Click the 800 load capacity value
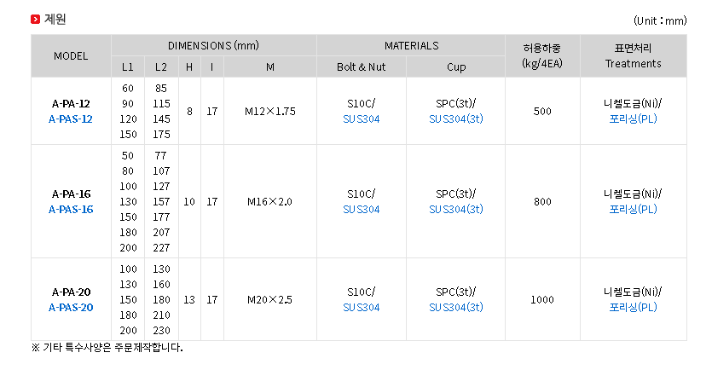 point(542,202)
